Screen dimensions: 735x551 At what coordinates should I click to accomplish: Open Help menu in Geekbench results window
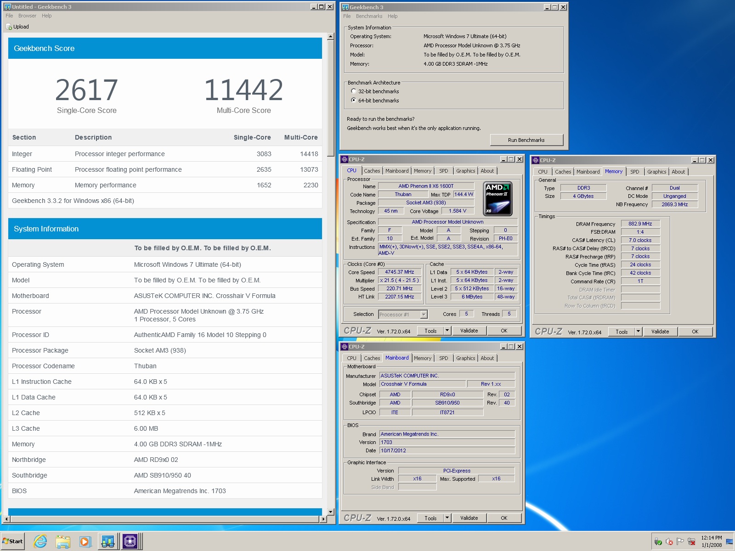coord(47,16)
